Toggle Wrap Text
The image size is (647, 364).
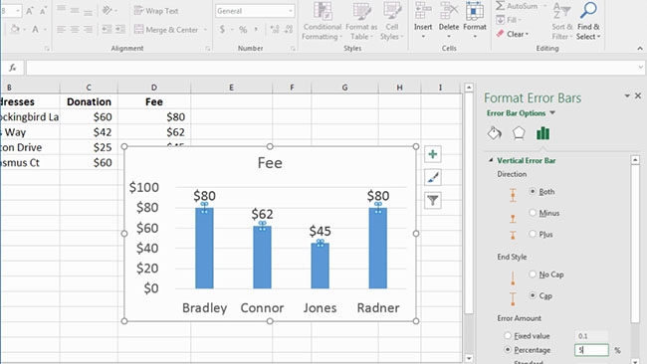(x=156, y=11)
